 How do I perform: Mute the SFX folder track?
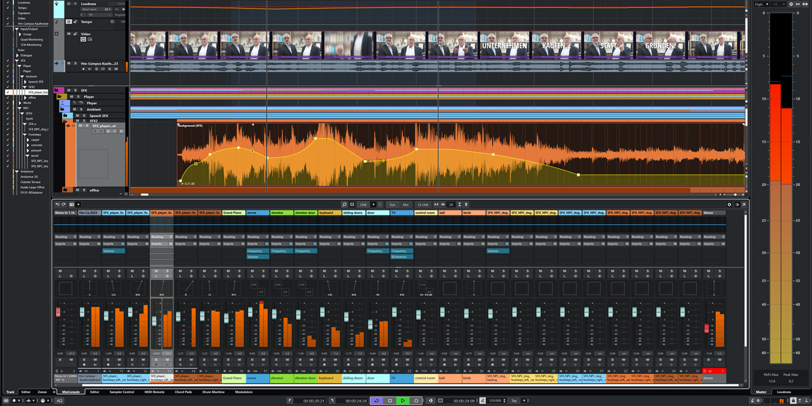pos(69,90)
